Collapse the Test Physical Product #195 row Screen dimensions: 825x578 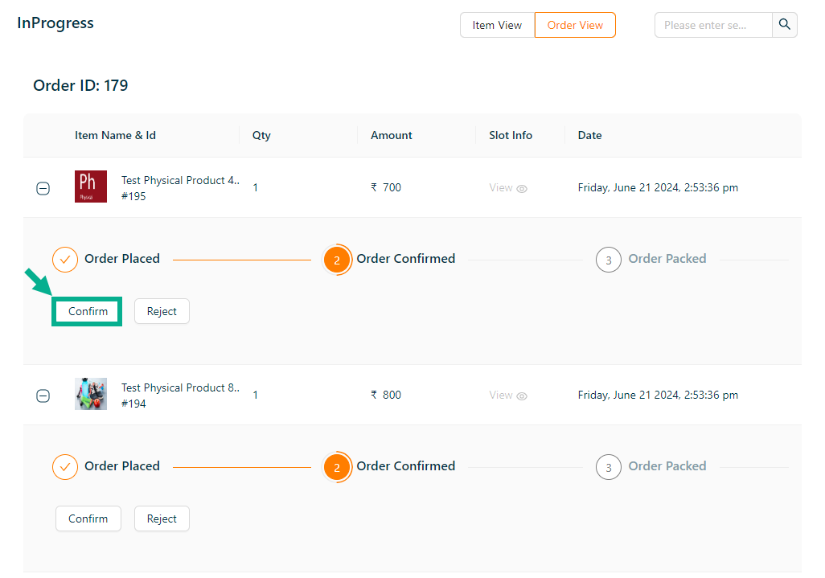click(x=43, y=188)
